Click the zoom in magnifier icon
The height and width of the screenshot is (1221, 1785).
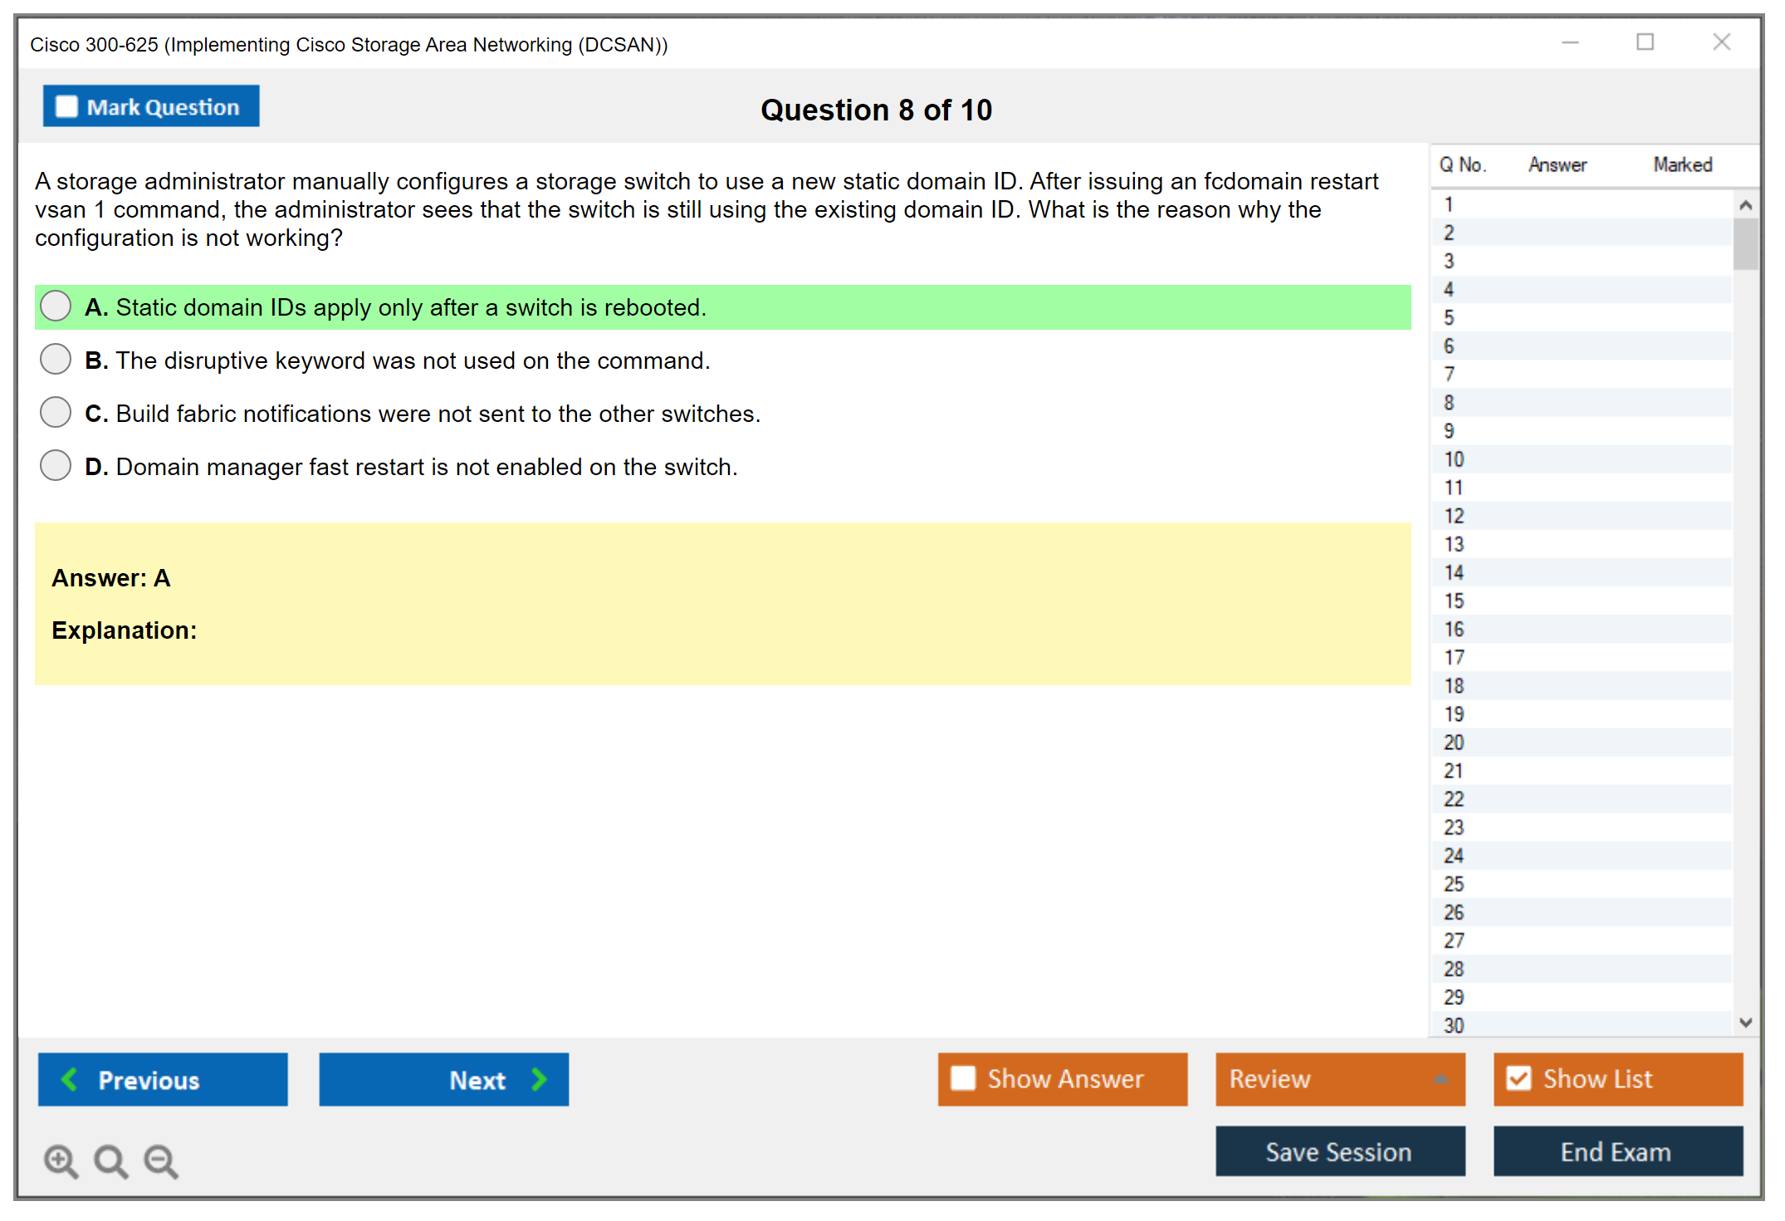pos(61,1160)
